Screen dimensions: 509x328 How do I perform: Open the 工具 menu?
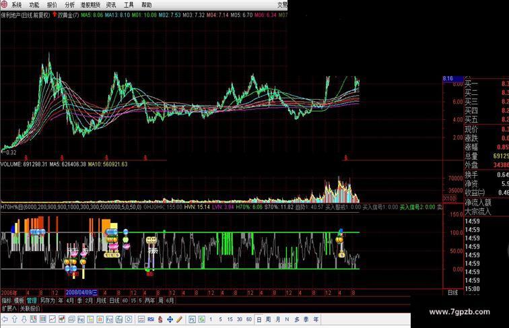[129, 5]
